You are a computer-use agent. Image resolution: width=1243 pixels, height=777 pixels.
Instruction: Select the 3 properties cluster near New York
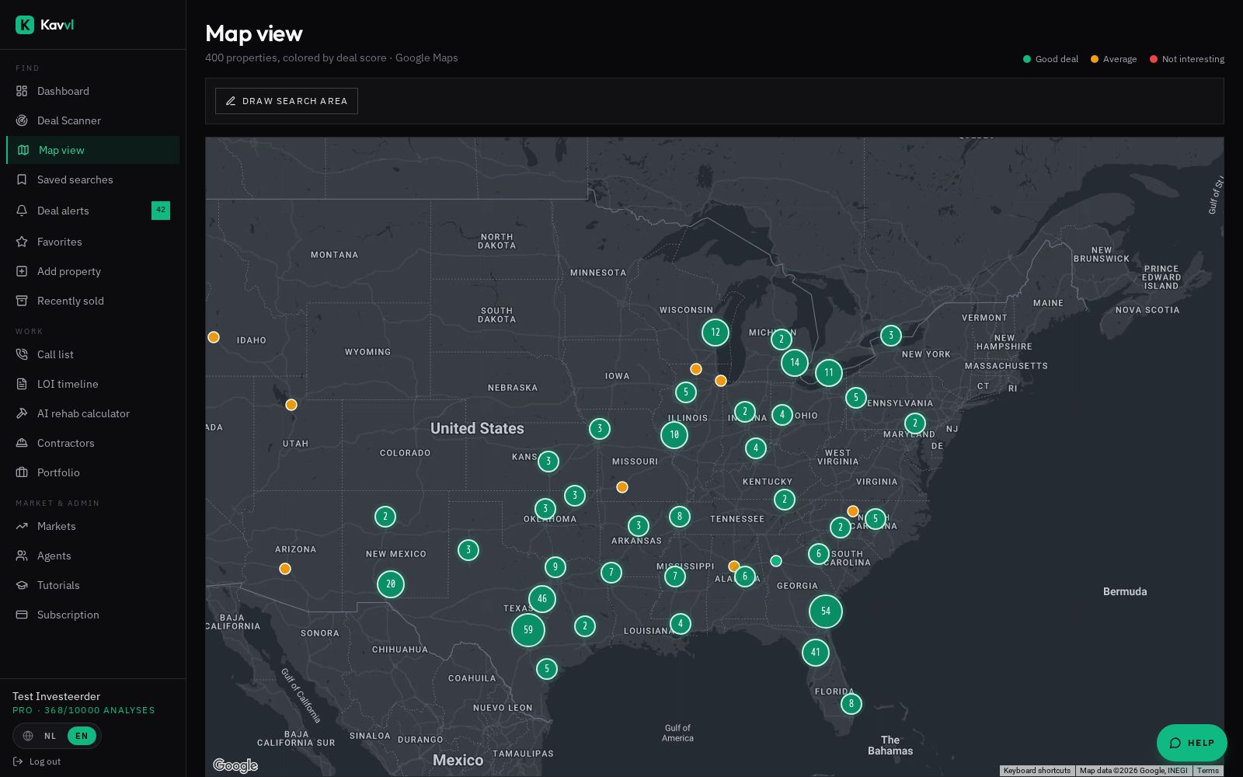(x=891, y=336)
